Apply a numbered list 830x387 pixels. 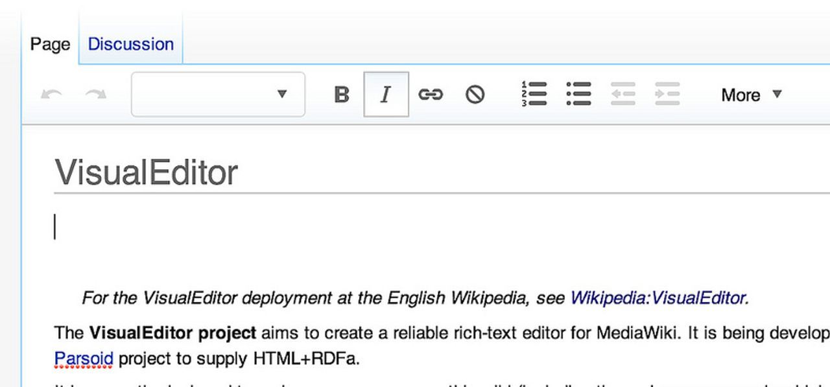(x=534, y=94)
